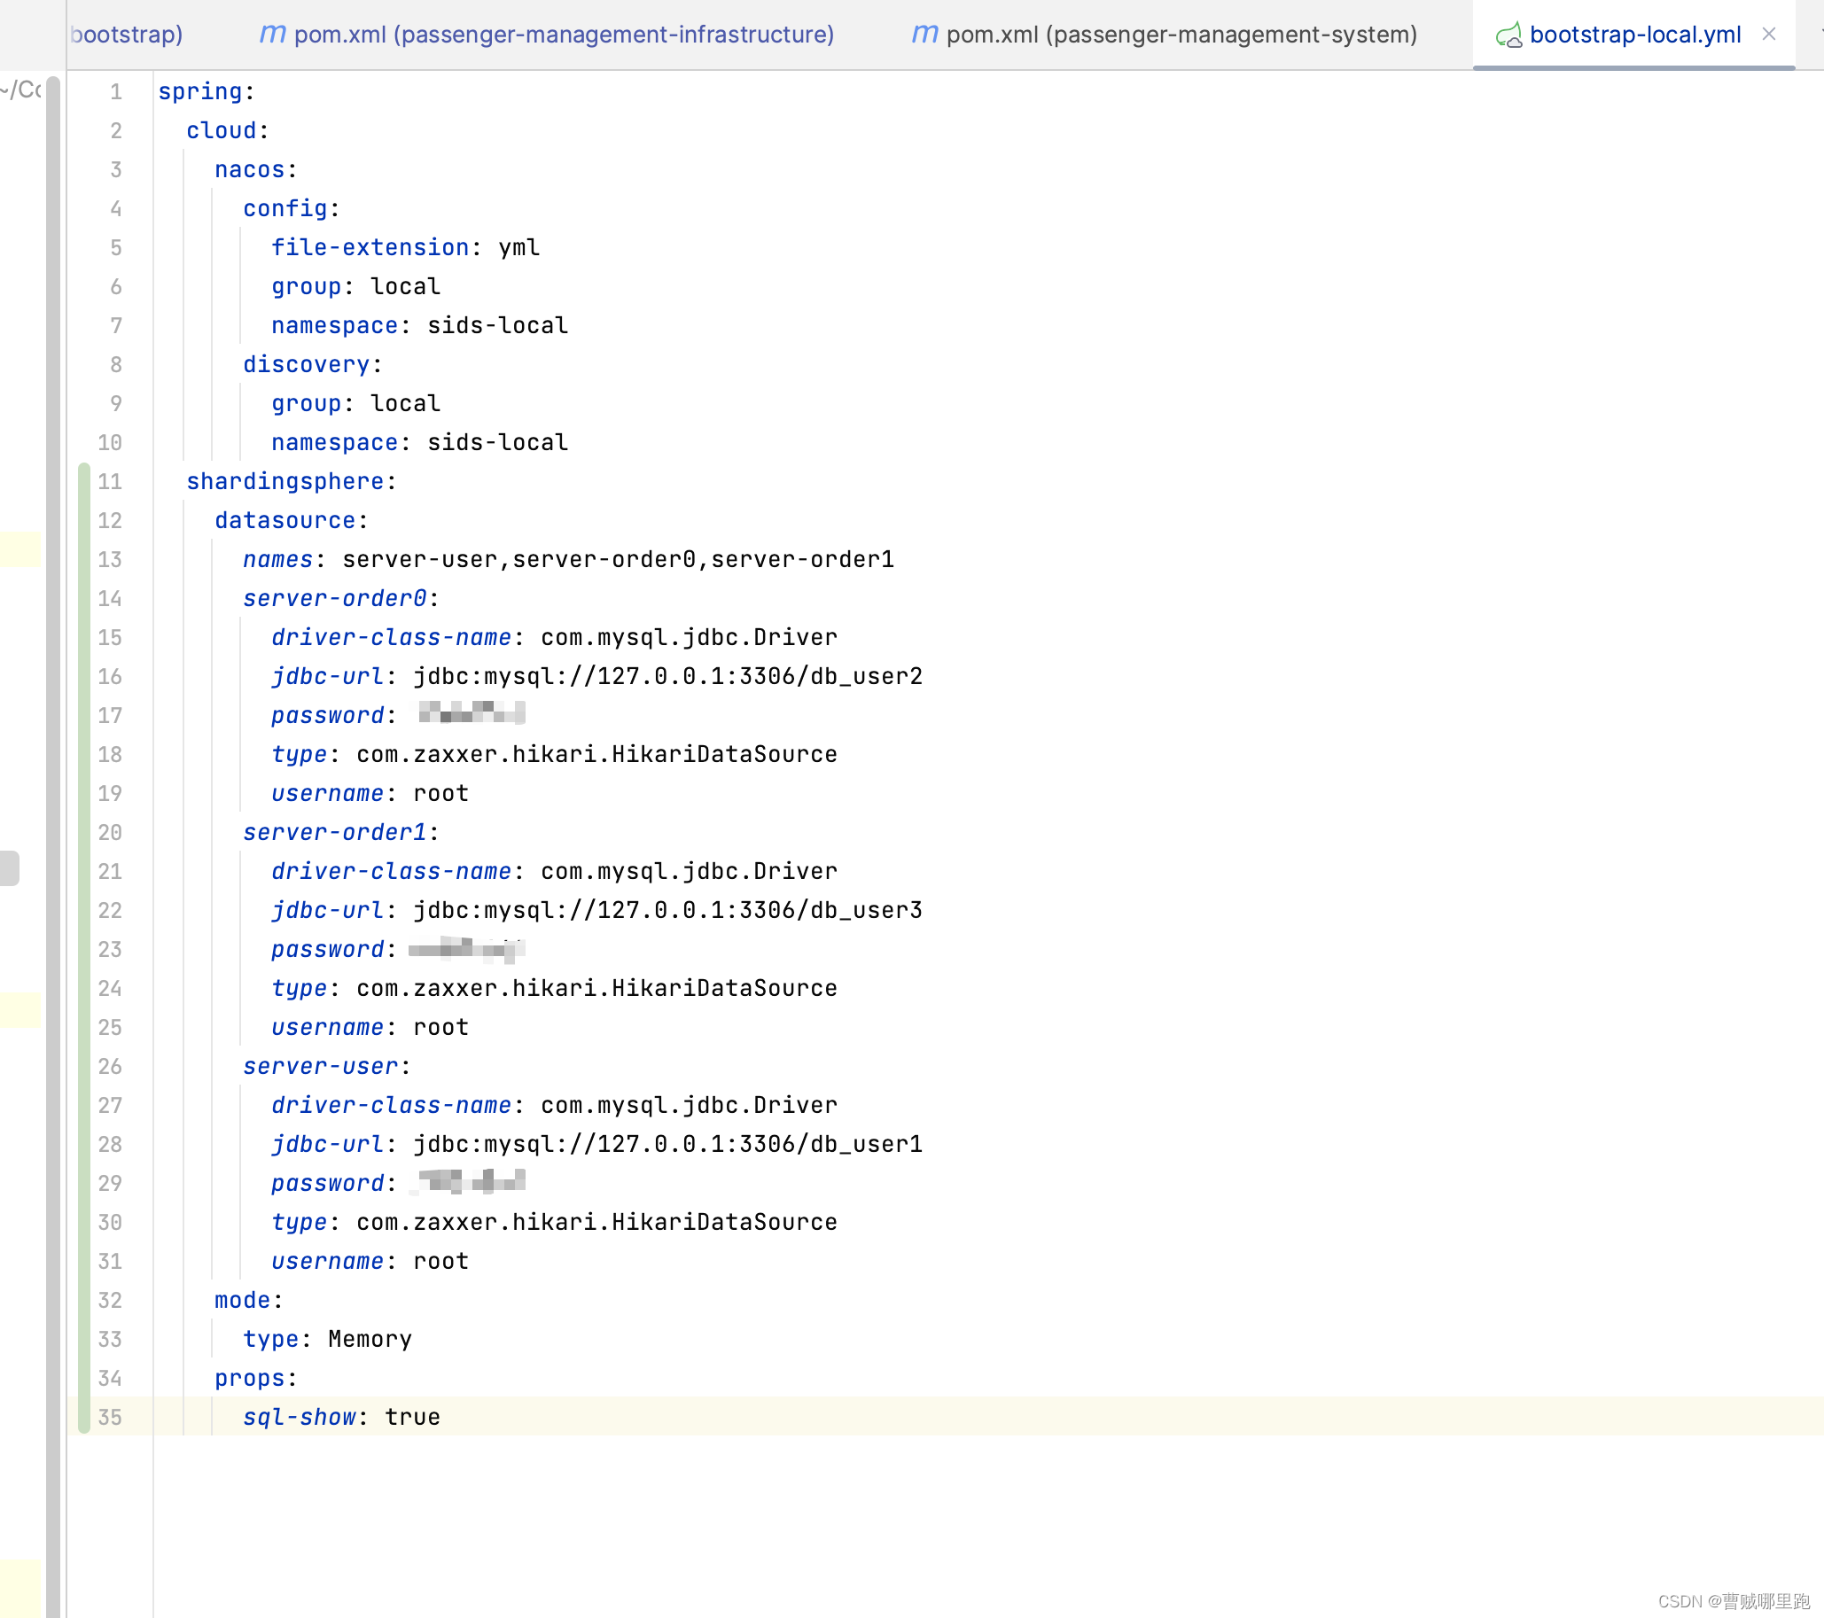Switch to pom.xml (passenger-management-infrastructure) tab
This screenshot has width=1824, height=1618.
click(565, 35)
